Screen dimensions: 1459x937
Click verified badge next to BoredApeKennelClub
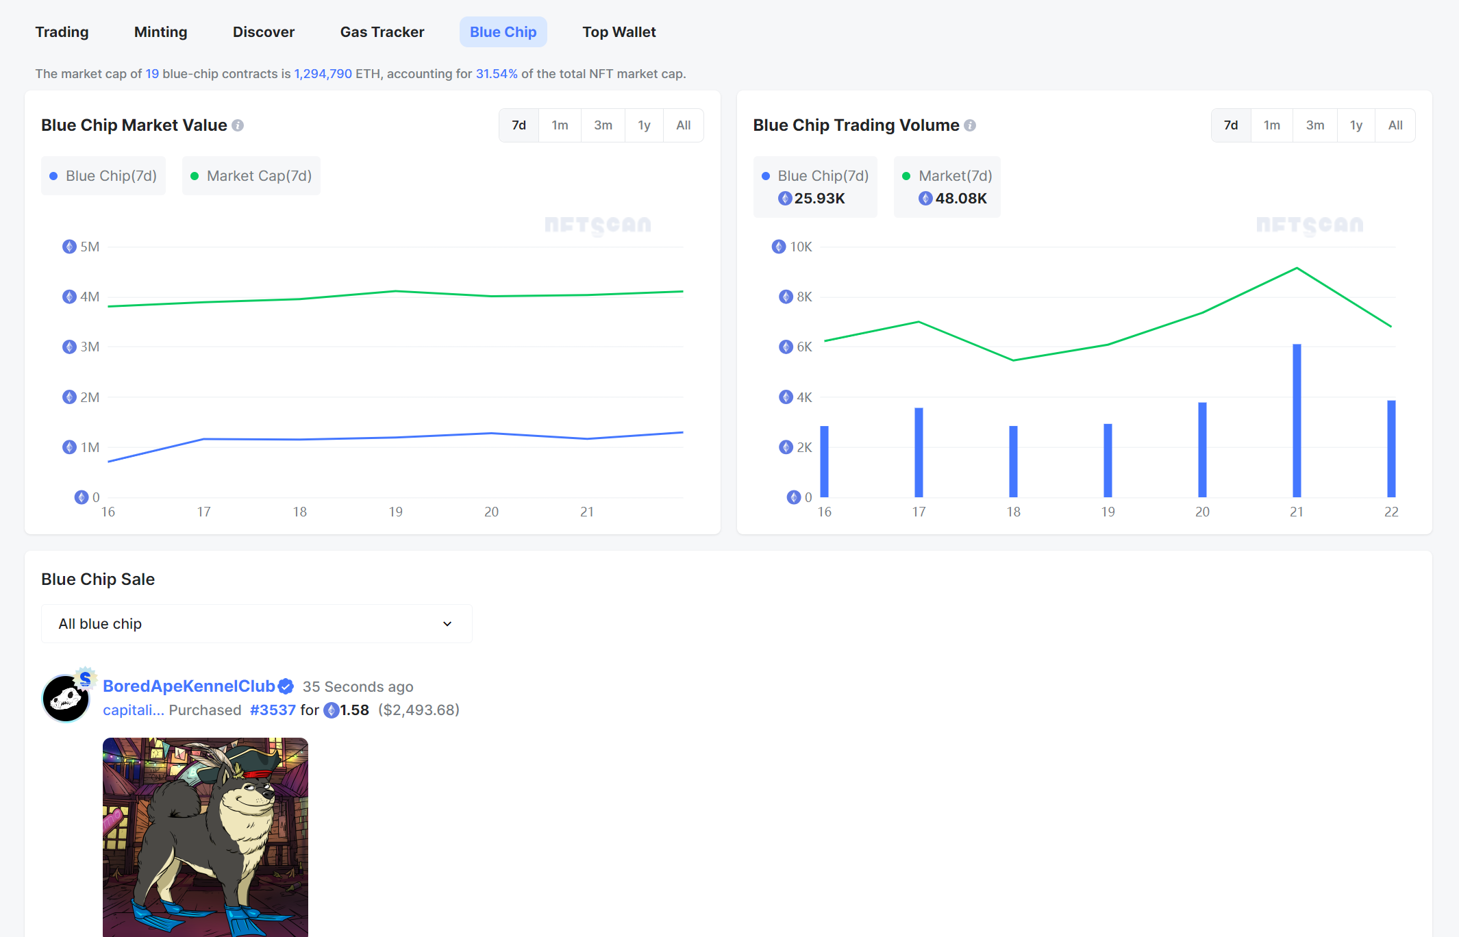pos(286,686)
